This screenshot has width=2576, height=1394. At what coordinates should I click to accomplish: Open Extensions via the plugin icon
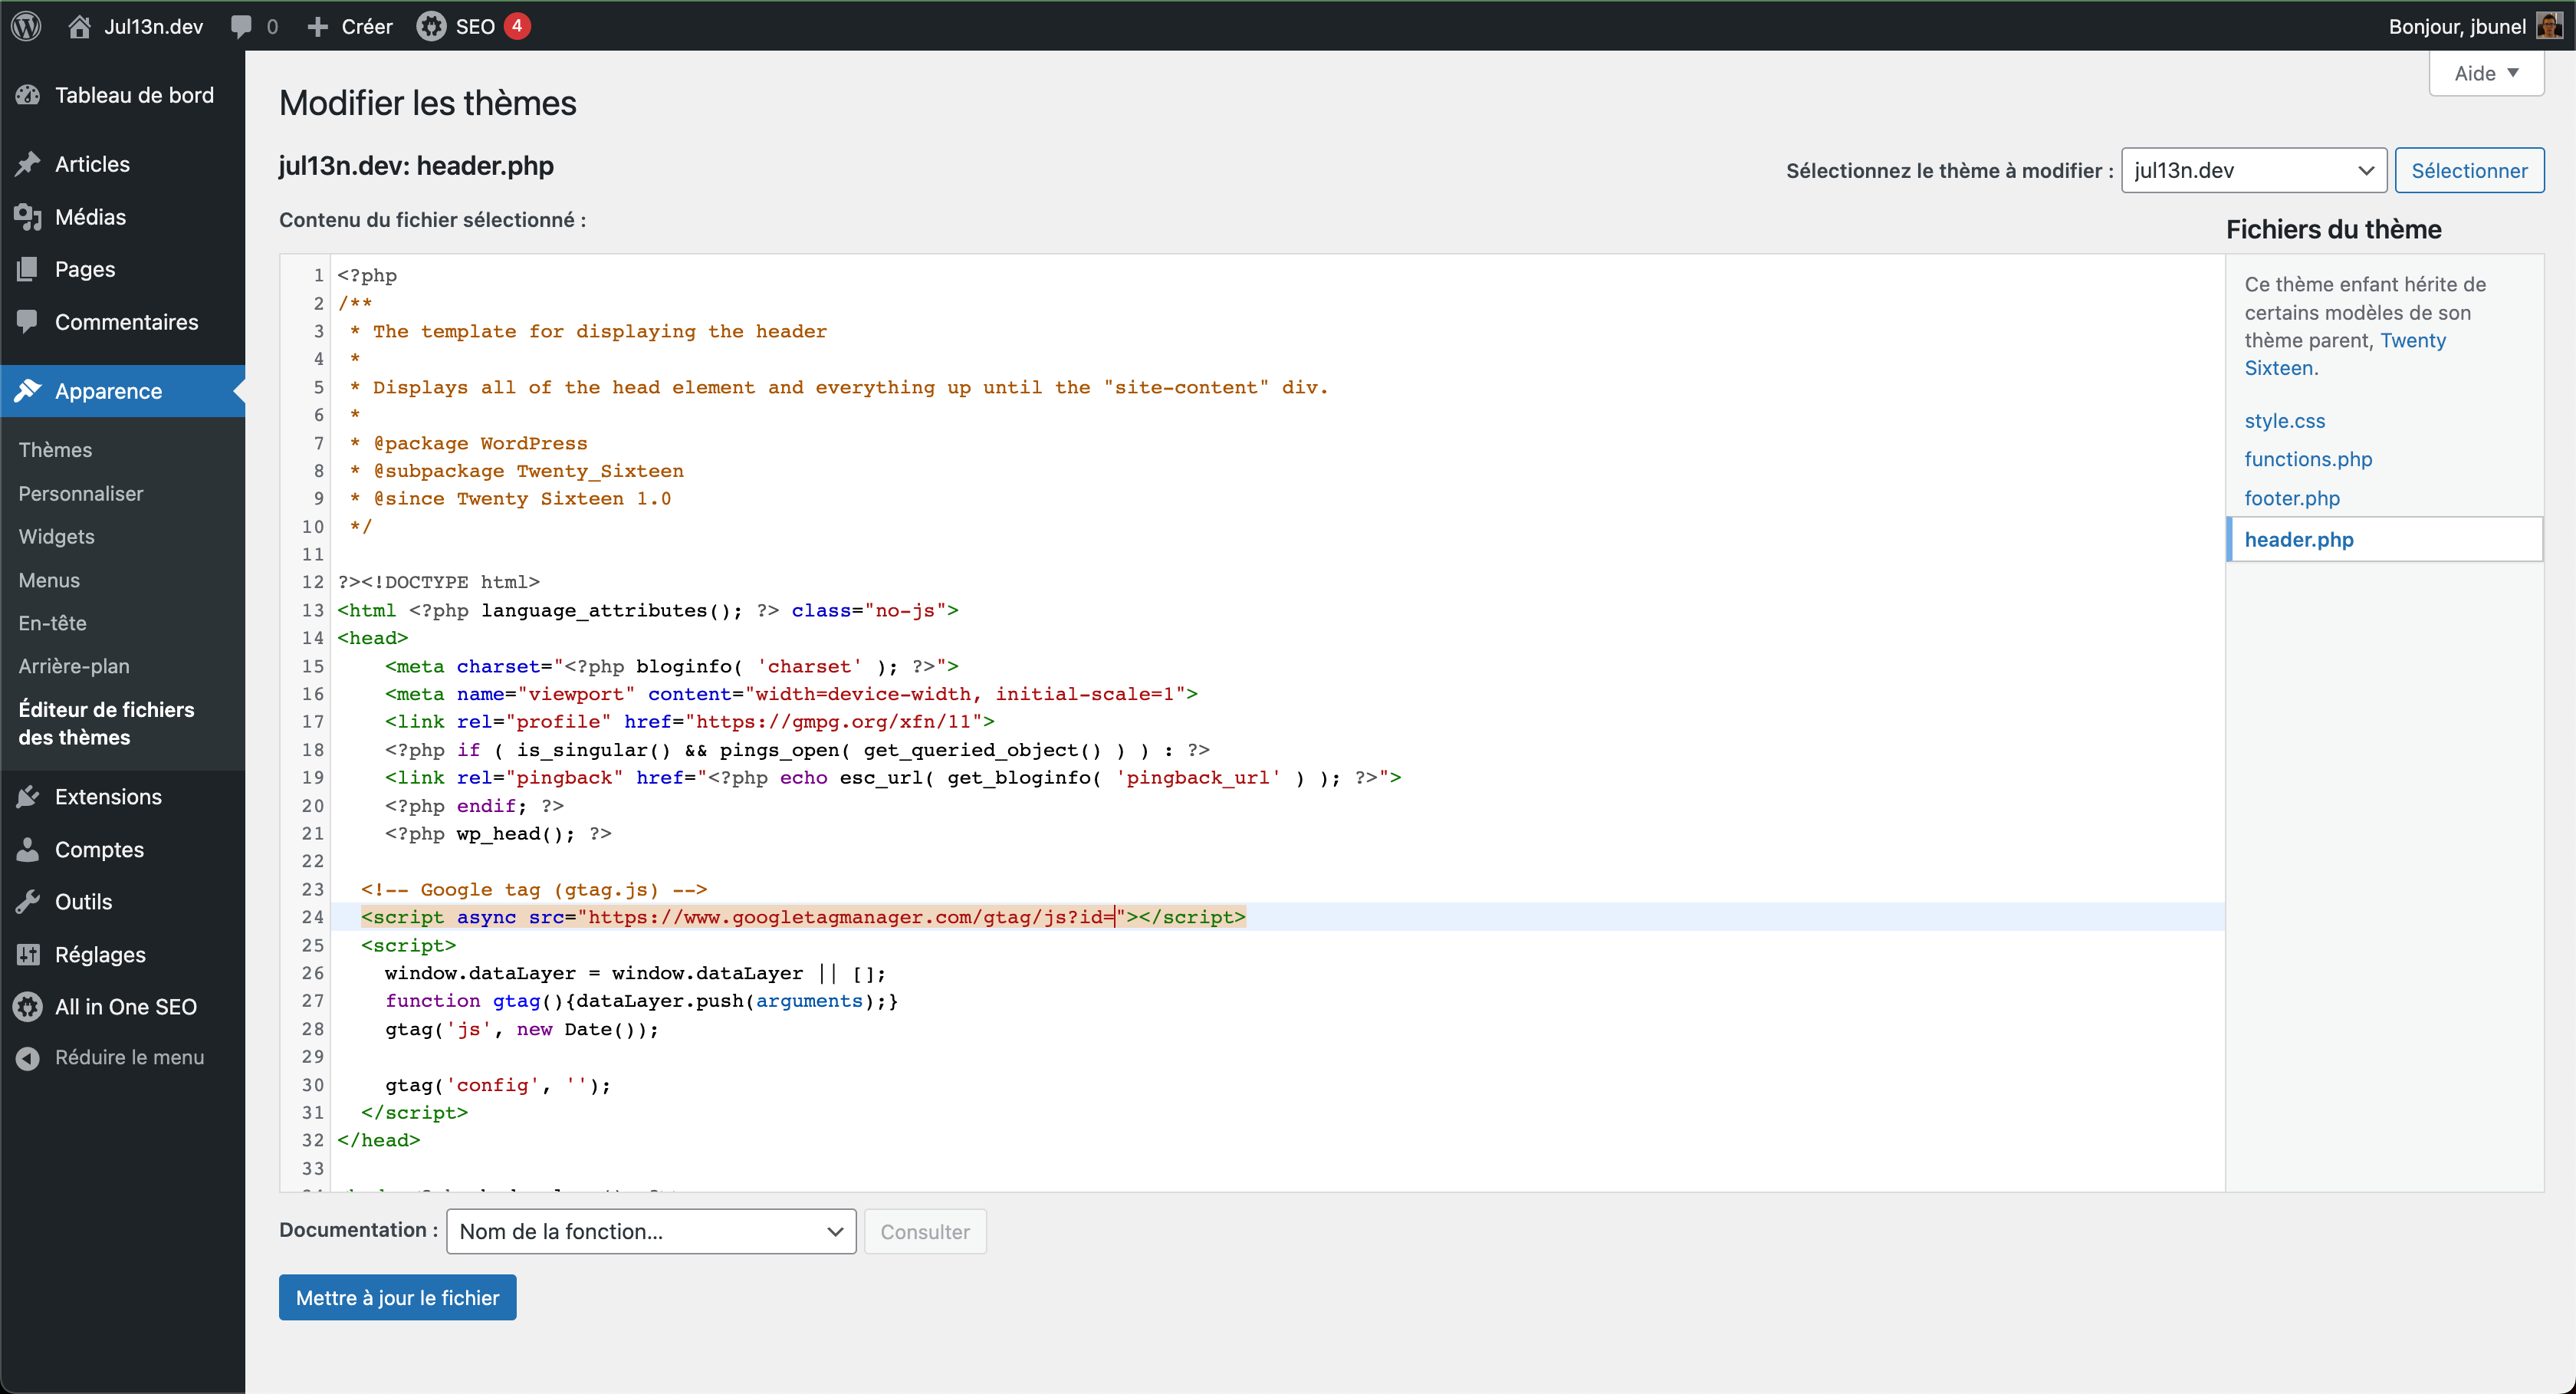(28, 796)
